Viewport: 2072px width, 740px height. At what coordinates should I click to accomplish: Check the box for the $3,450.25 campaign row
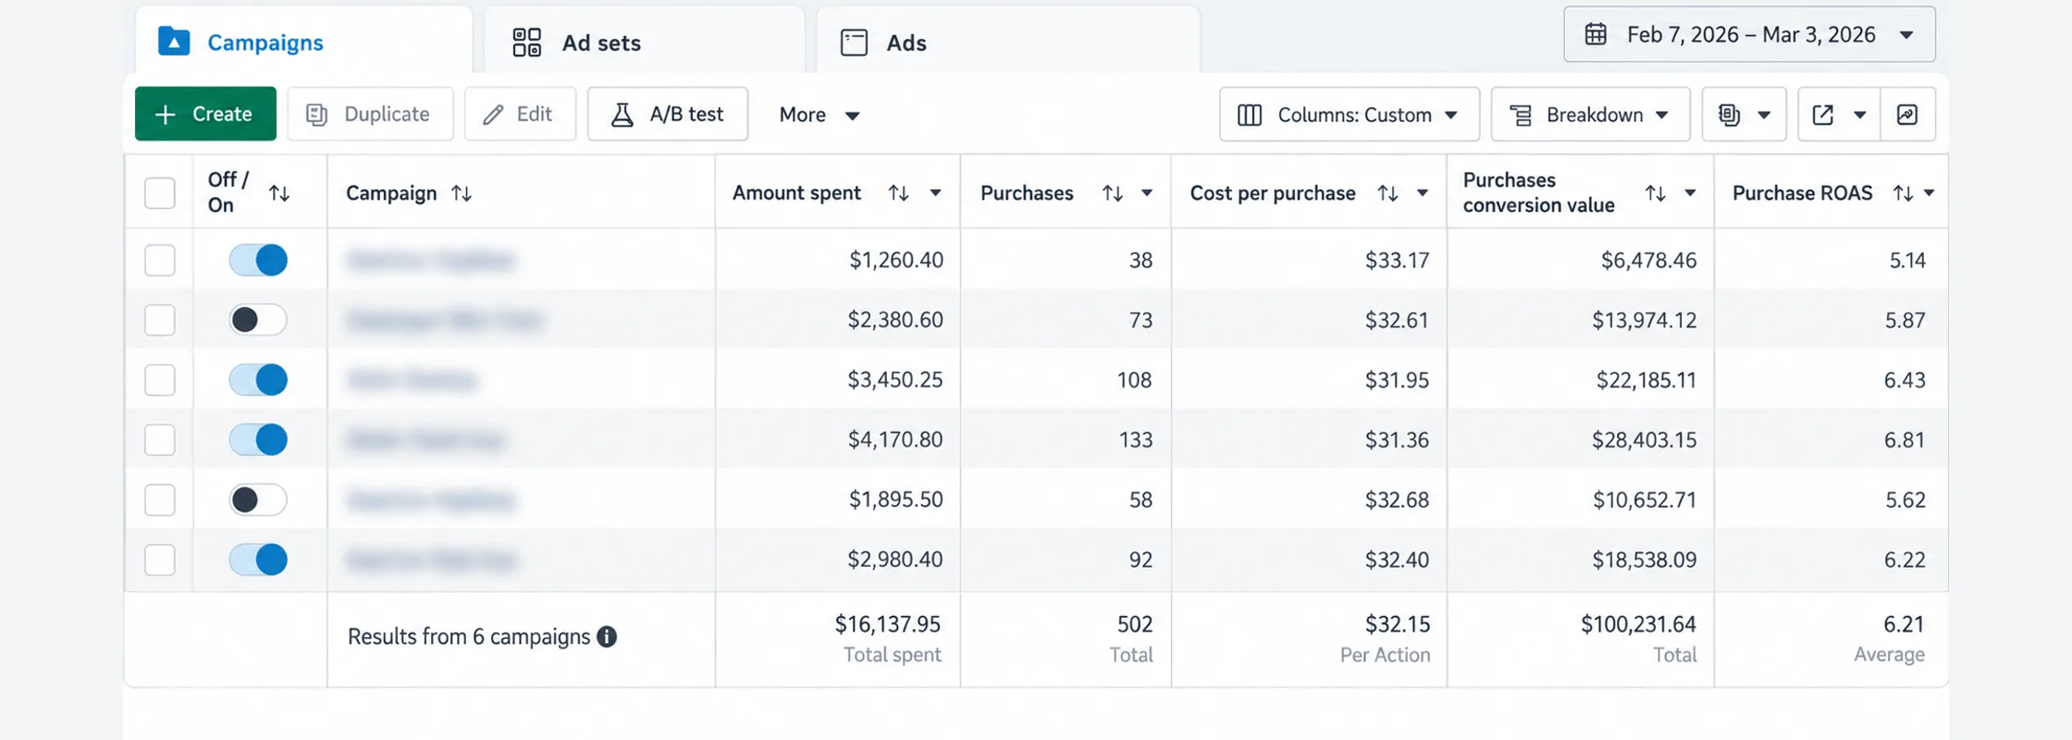point(160,380)
